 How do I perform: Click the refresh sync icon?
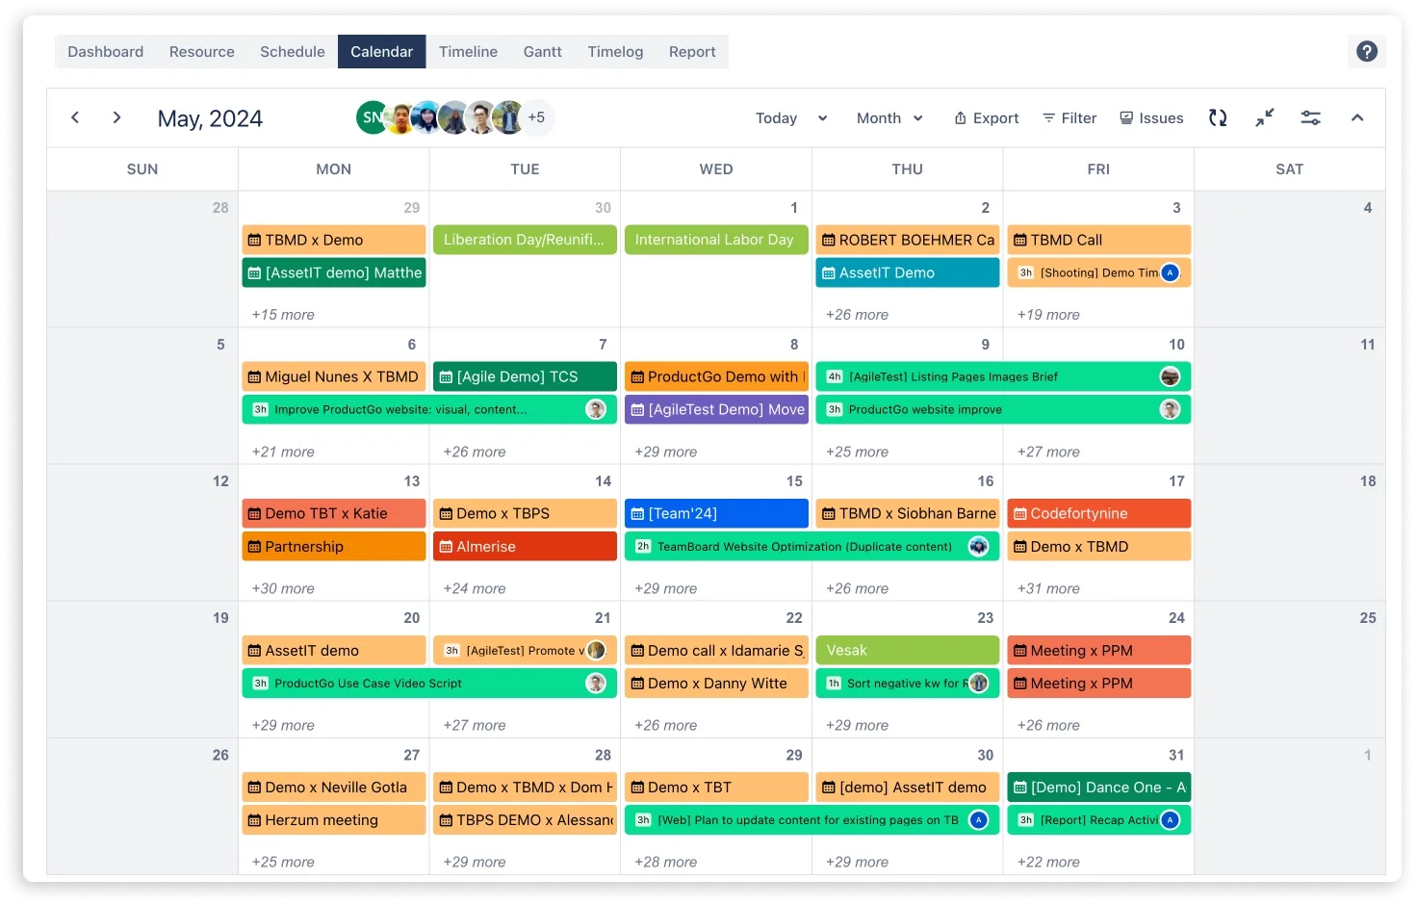point(1218,117)
